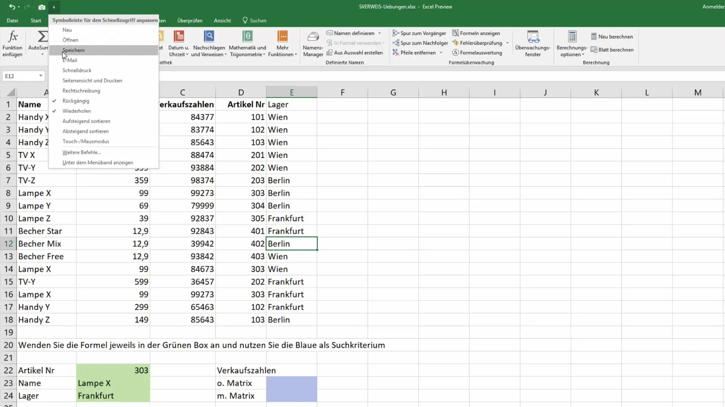The image size is (725, 407).
Task: Click green cell with value 303
Action: (x=113, y=370)
